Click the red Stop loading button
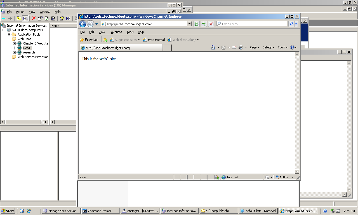 pos(211,24)
